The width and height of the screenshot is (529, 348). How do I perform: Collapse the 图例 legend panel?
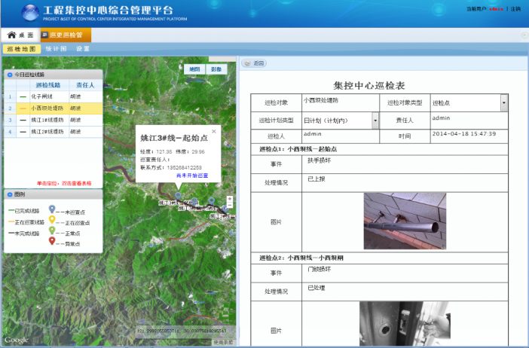click(9, 194)
